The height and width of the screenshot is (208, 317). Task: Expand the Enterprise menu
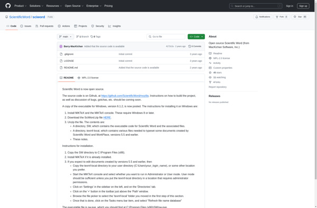click(x=94, y=6)
